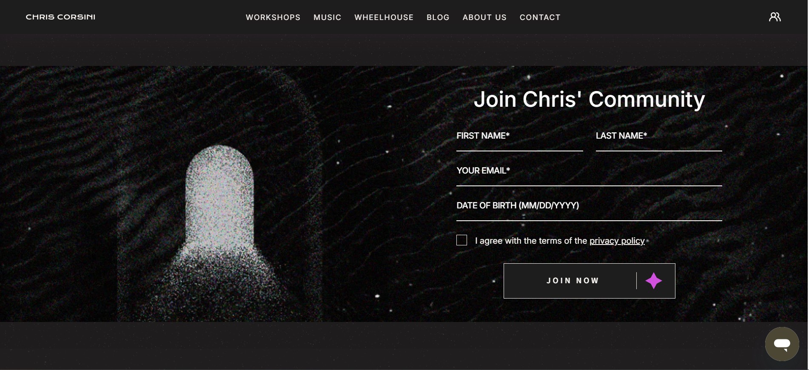Open the chat bubble widget

click(x=782, y=344)
